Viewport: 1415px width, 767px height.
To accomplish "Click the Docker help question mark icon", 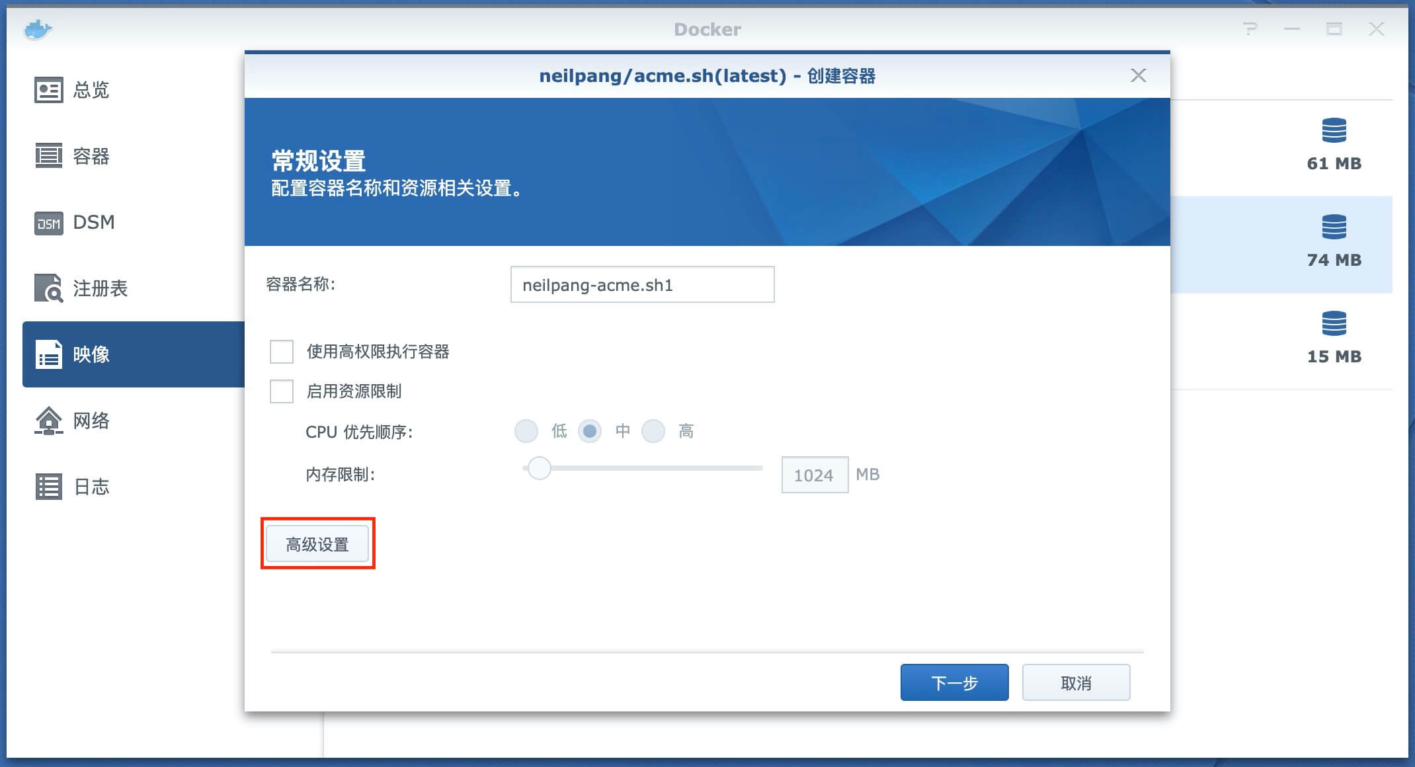I will click(x=1250, y=29).
